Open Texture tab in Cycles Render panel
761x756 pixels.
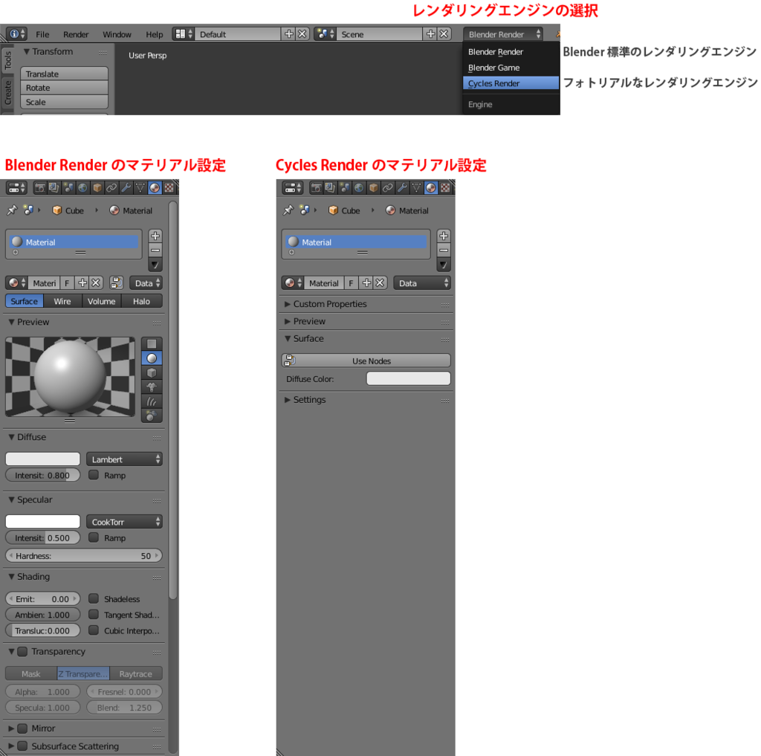[445, 188]
